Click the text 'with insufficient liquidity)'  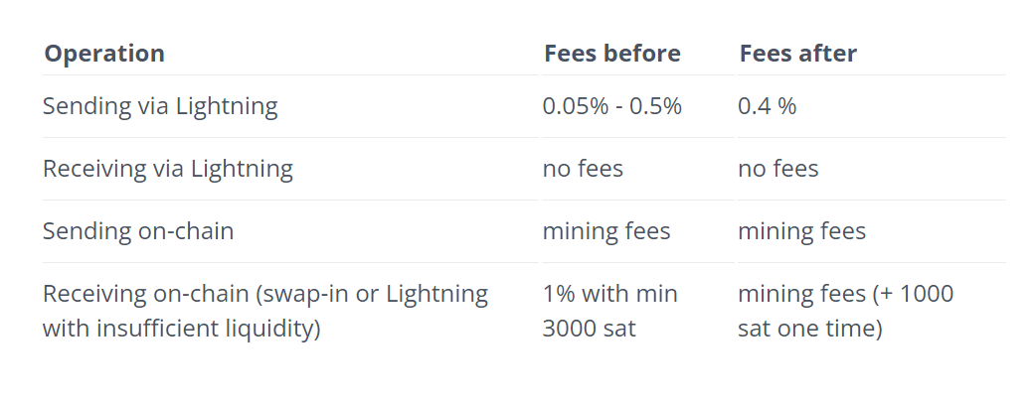pos(181,328)
